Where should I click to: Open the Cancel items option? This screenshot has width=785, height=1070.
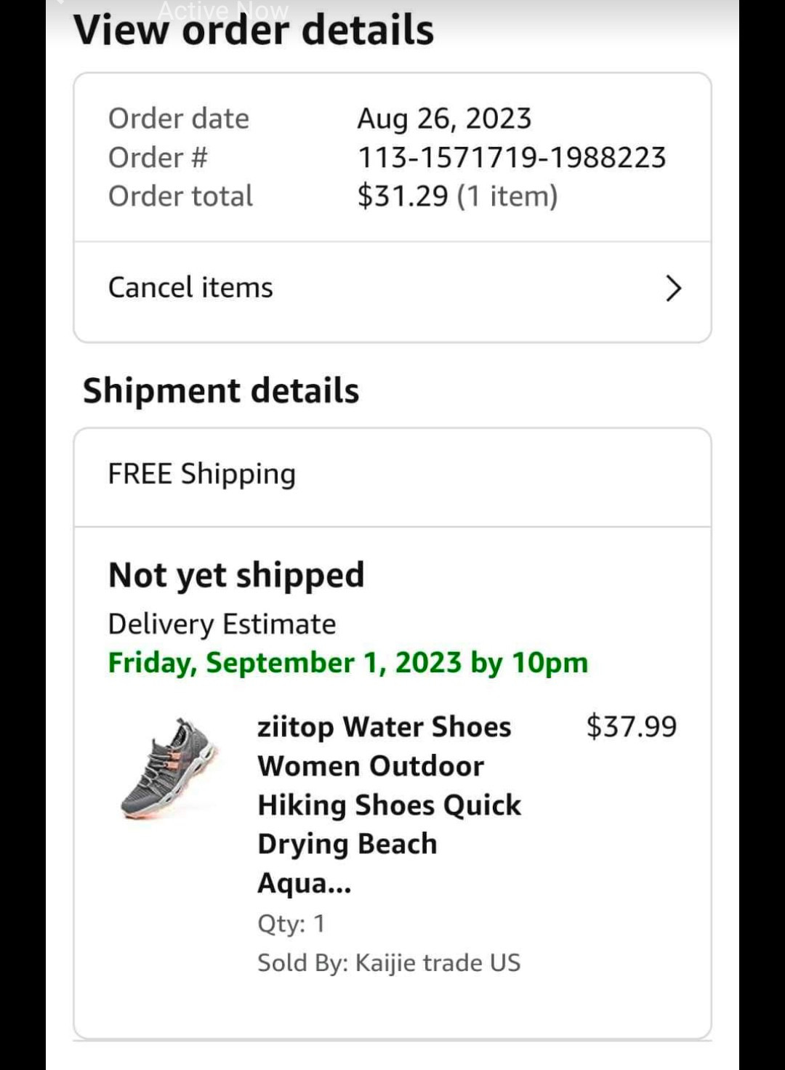(x=190, y=288)
